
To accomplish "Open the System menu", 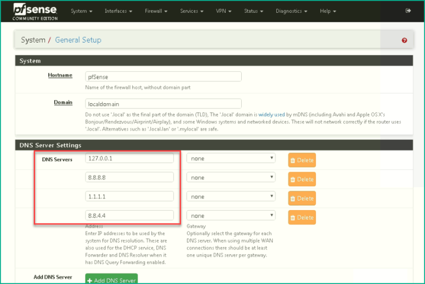I will click(x=81, y=11).
